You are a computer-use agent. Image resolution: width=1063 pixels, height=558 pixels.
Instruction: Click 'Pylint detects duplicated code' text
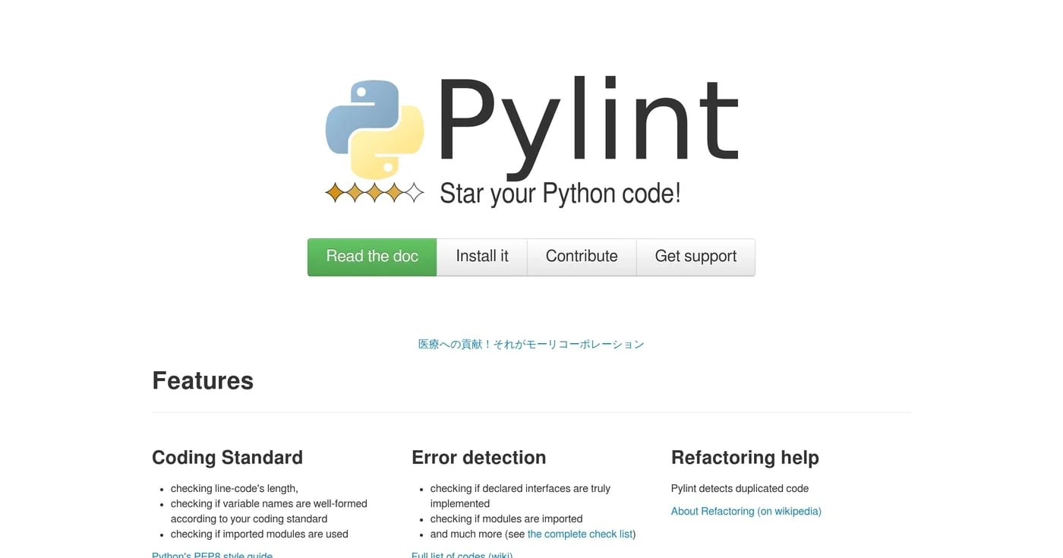740,488
